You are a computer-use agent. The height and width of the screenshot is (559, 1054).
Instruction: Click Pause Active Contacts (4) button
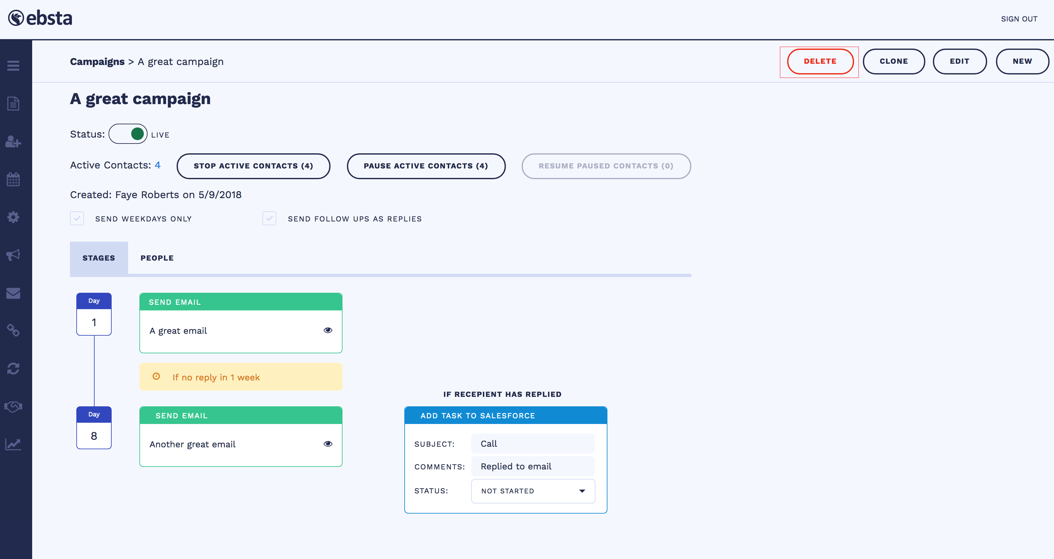[425, 166]
